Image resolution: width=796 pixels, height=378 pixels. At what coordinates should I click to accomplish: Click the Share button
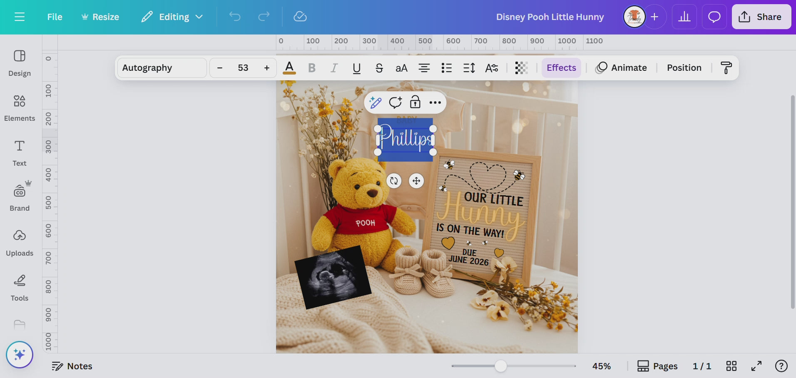click(x=761, y=17)
